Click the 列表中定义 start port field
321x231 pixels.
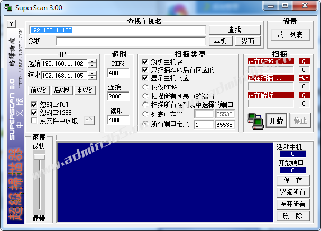coord(204,114)
